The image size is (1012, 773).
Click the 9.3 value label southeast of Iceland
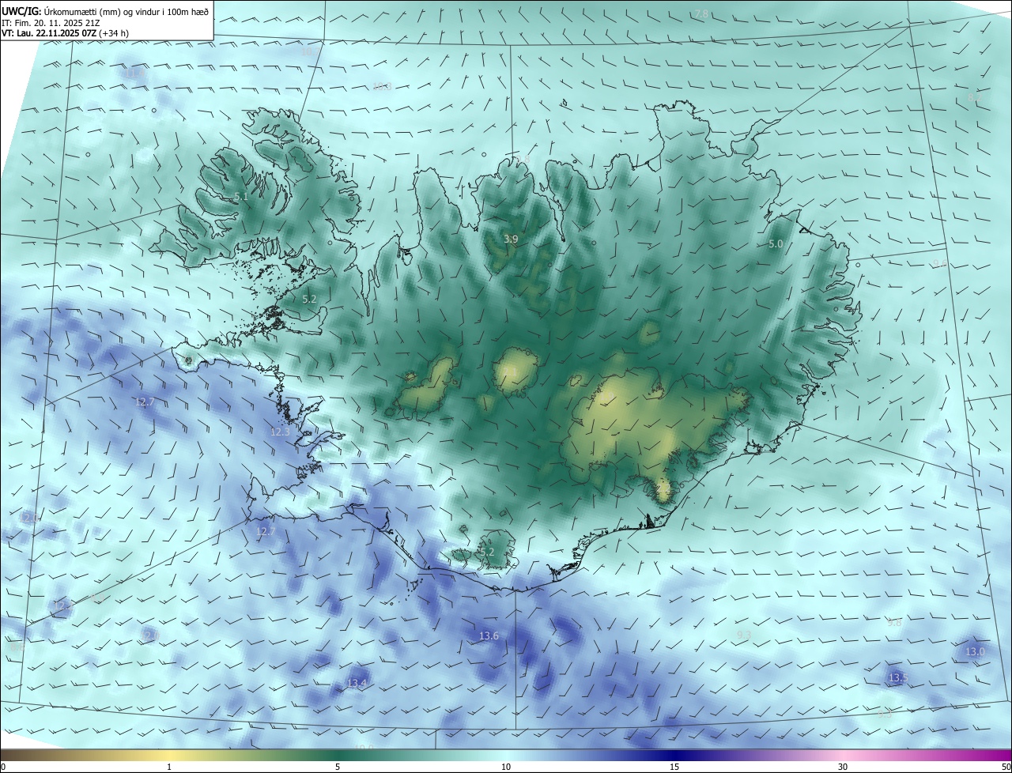point(743,635)
